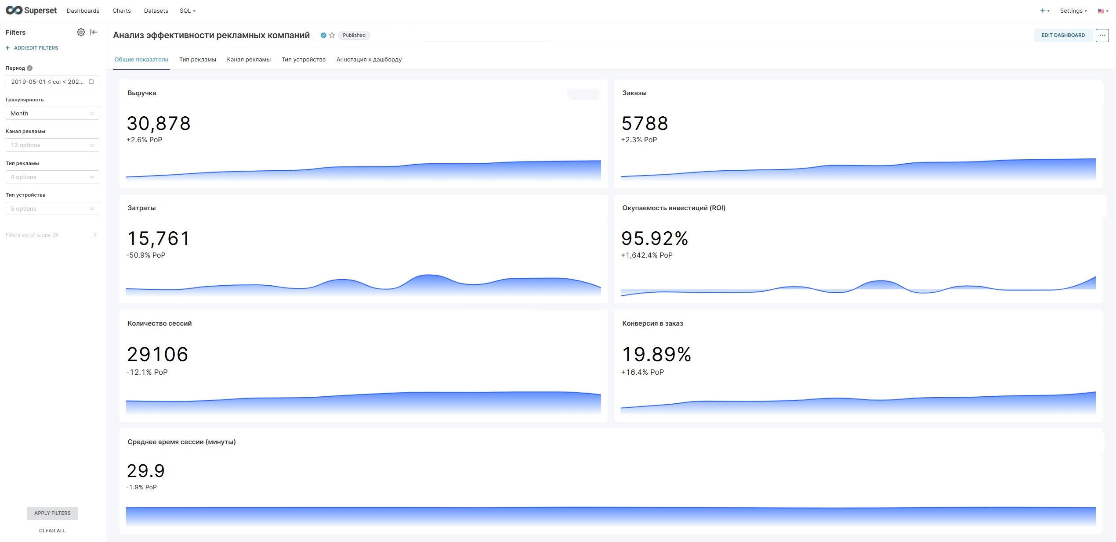The width and height of the screenshot is (1116, 542).
Task: Expand the Тип устройства options dropdown
Action: pos(52,208)
